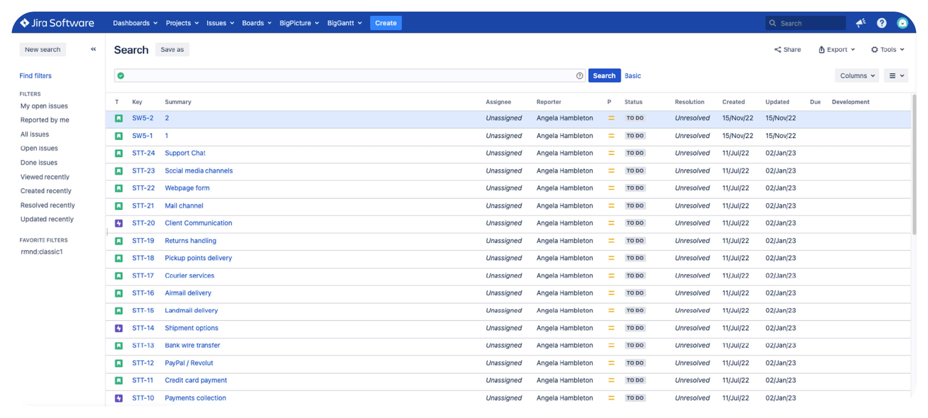Open the Tools dropdown
Image resolution: width=928 pixels, height=418 pixels.
pos(888,49)
